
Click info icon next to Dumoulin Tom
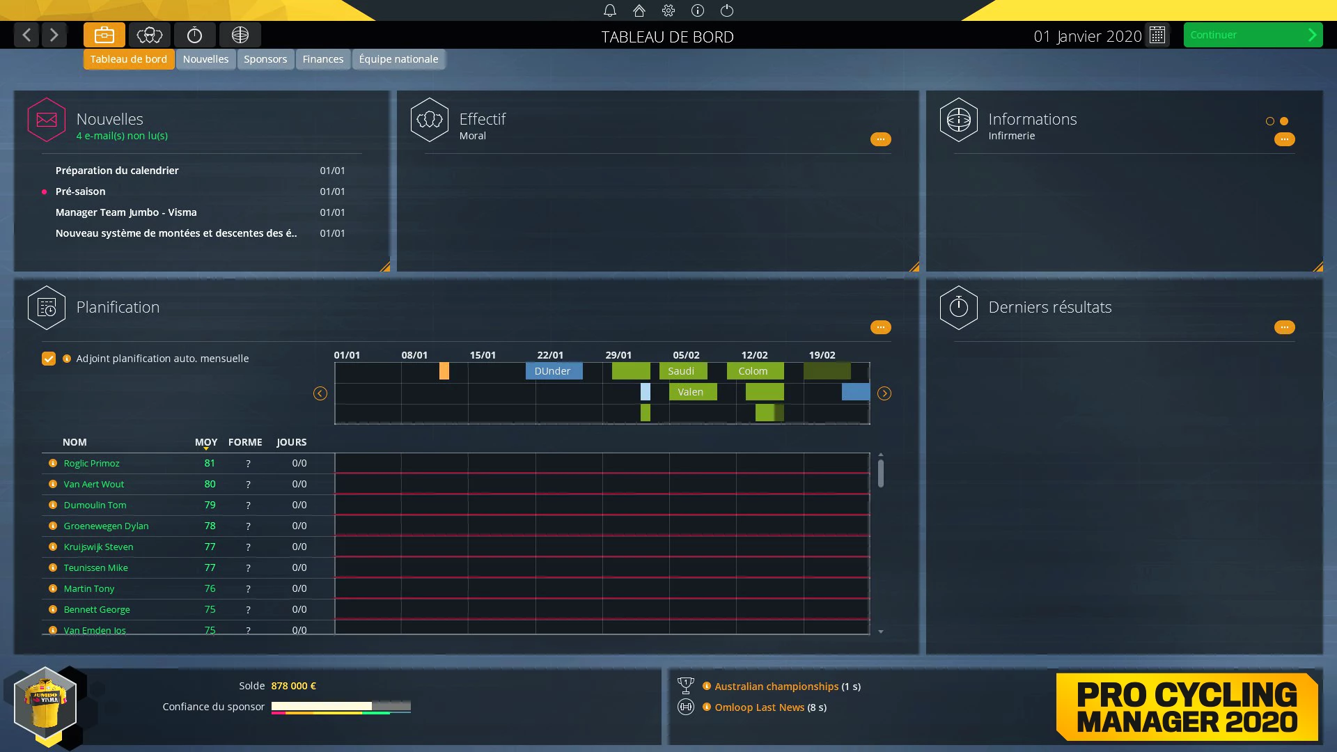click(x=53, y=505)
